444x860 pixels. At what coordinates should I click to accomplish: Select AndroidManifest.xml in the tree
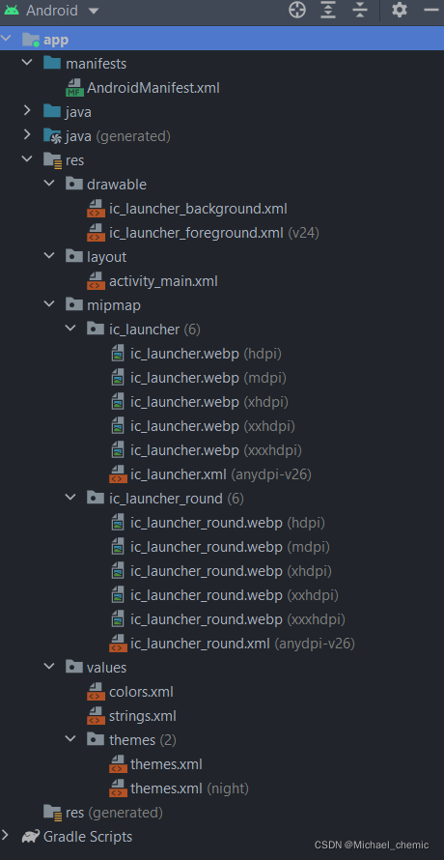[153, 88]
